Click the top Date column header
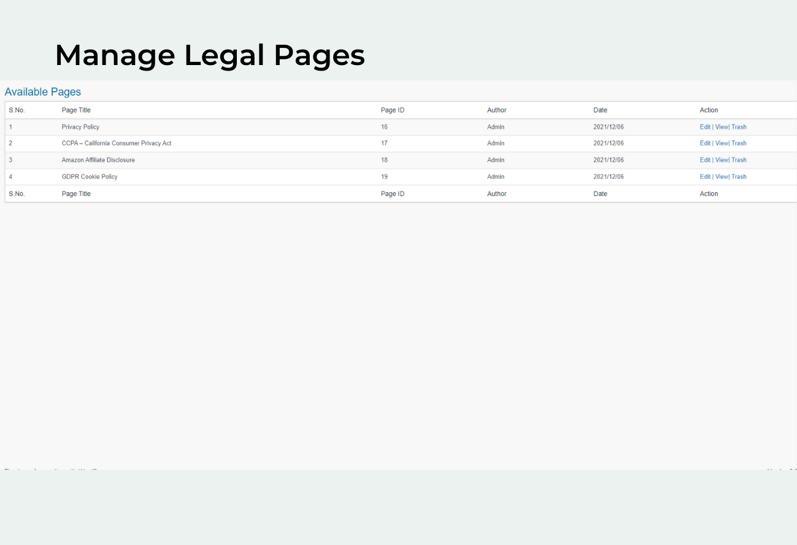Viewport: 797px width, 545px height. 600,110
